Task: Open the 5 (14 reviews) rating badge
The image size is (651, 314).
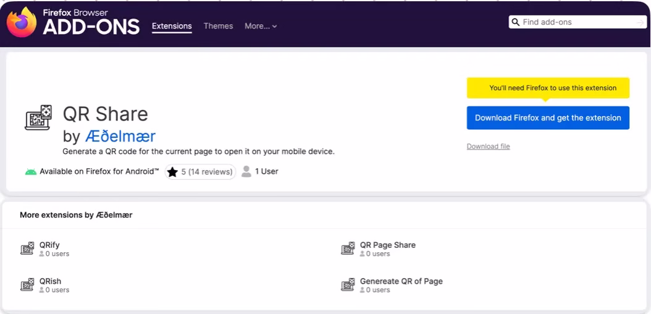Action: pos(200,172)
